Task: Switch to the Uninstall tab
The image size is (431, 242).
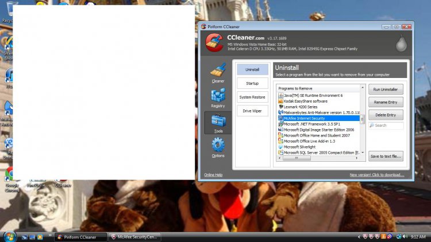Action: (252, 70)
